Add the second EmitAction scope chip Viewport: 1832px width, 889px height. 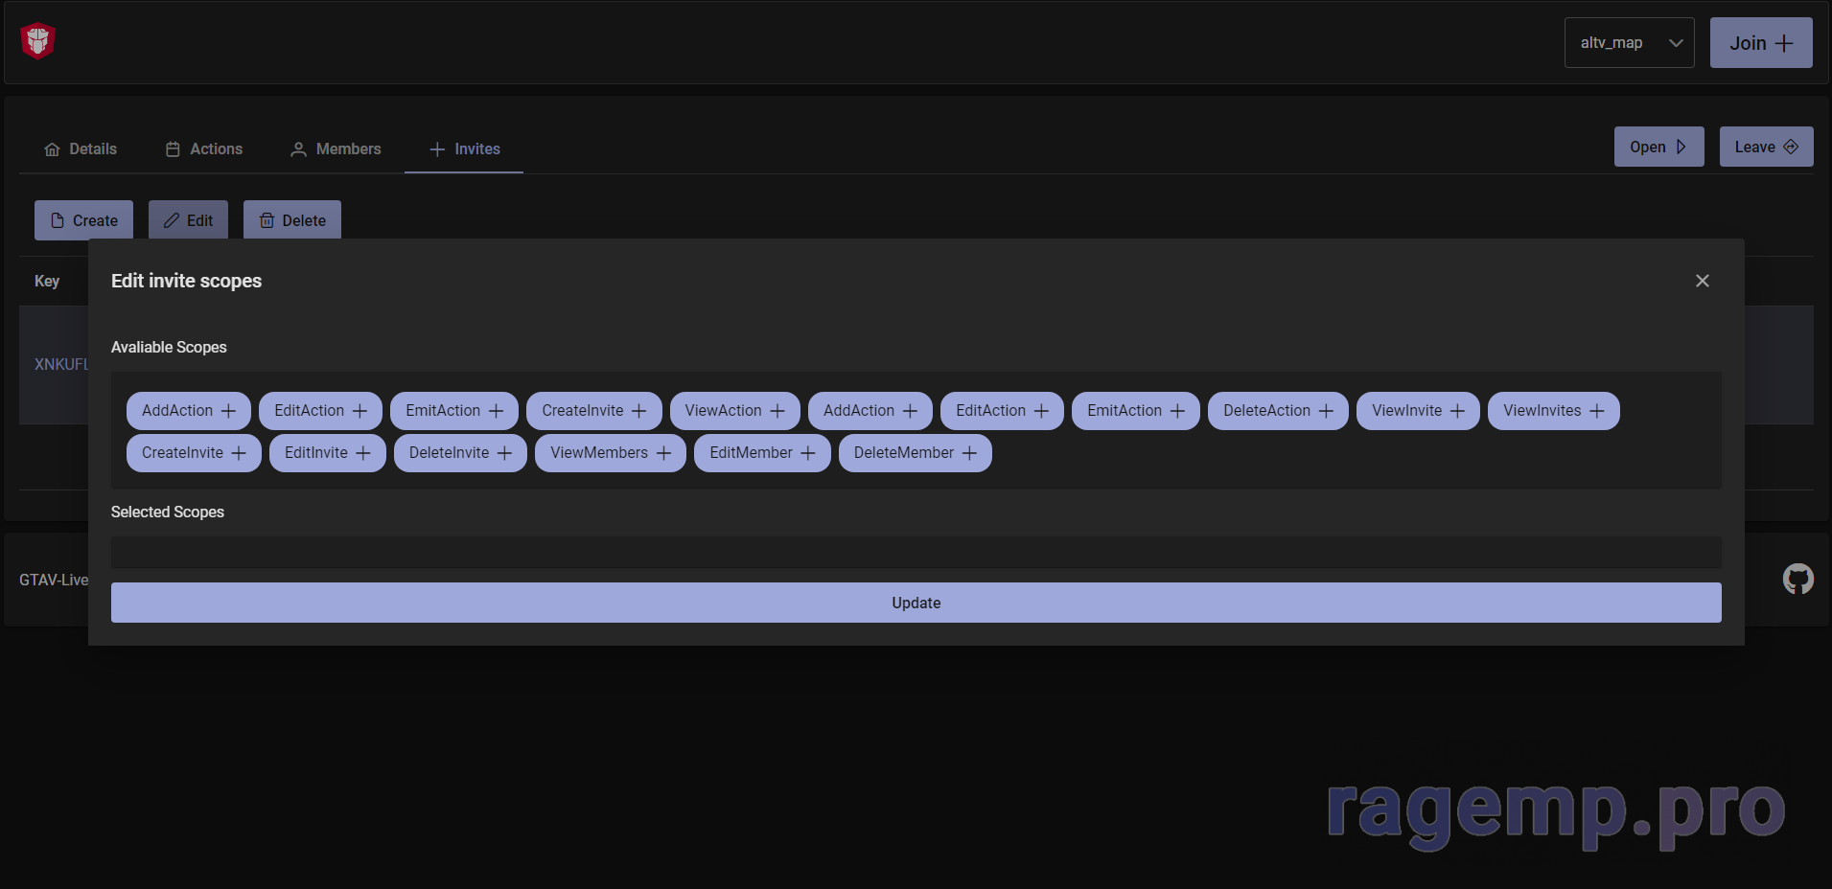pos(1136,411)
